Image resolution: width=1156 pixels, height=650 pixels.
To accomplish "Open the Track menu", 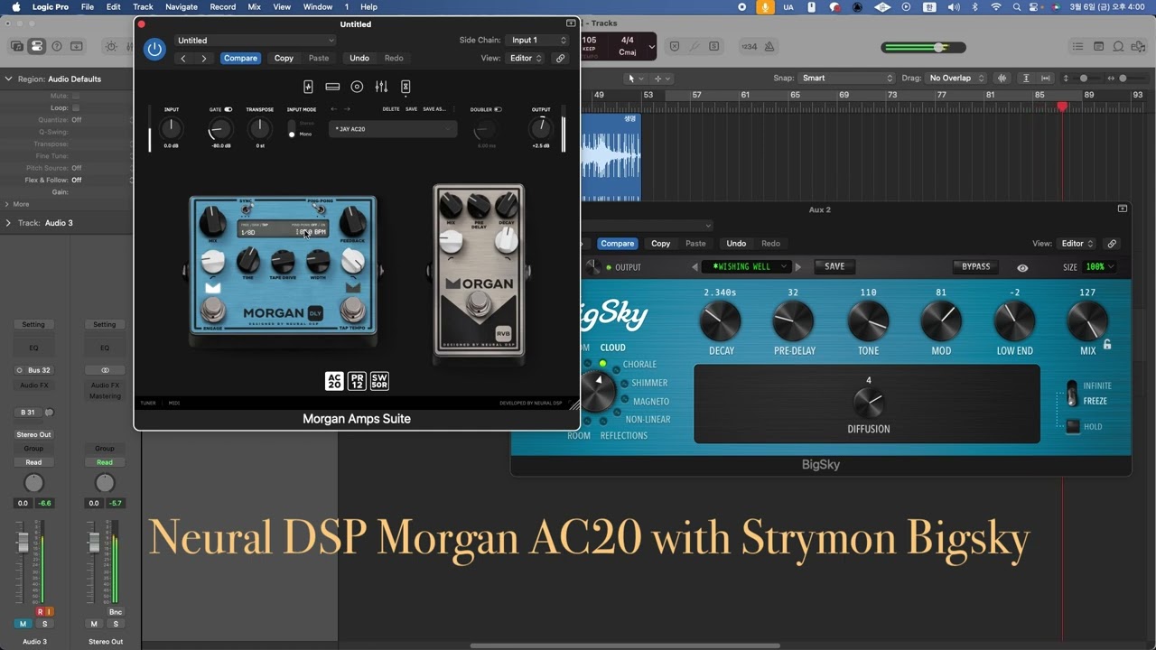I will click(x=143, y=6).
